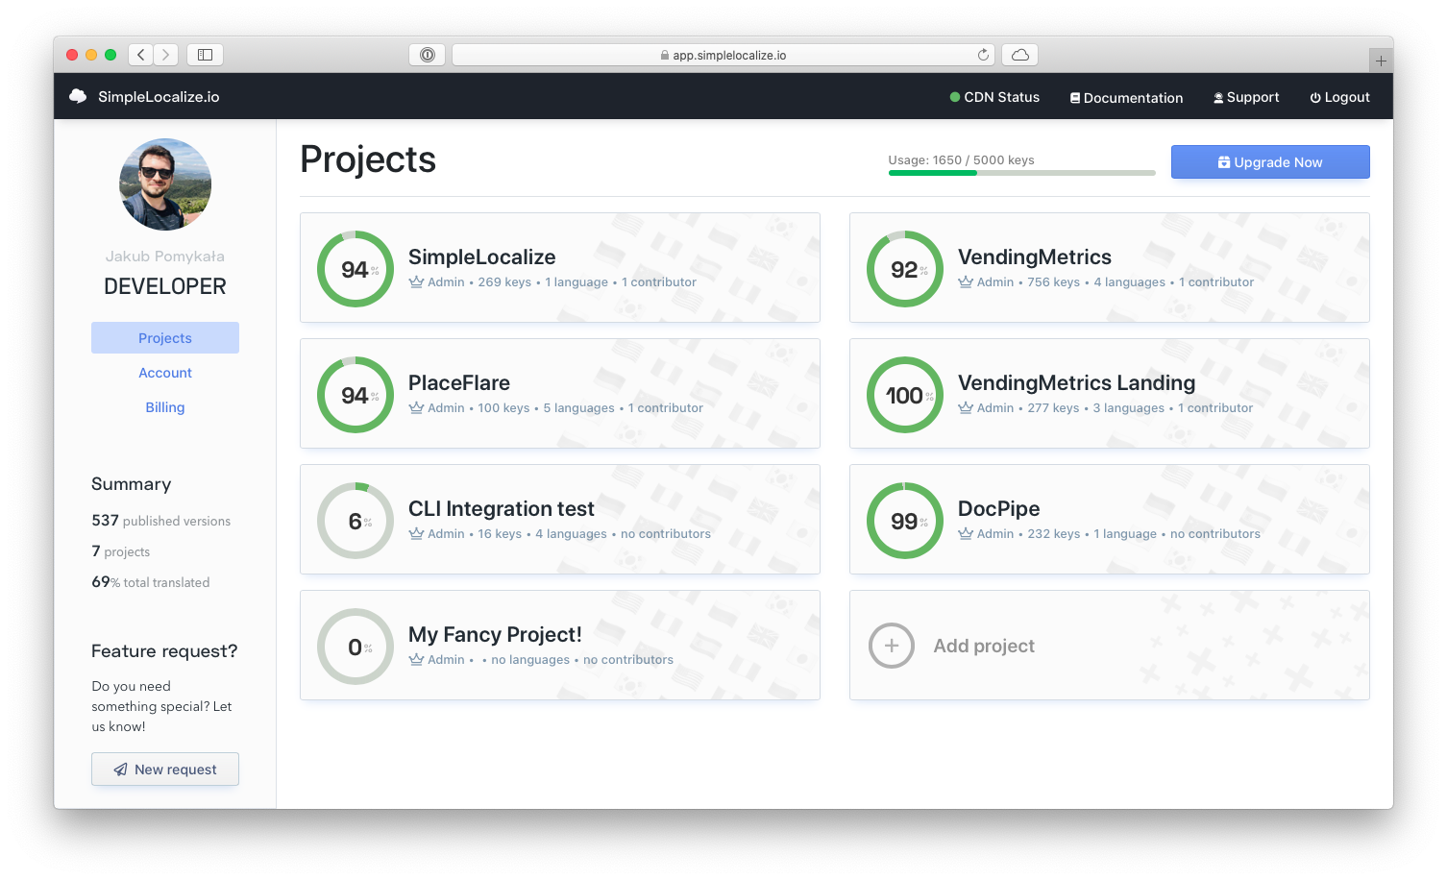
Task: Click the plus circle icon in Add project
Action: [x=892, y=646]
